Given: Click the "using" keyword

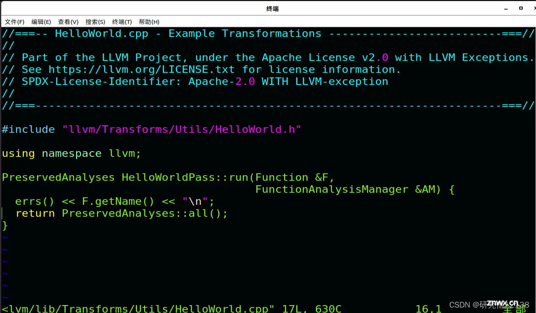Looking at the screenshot, I should 18,154.
